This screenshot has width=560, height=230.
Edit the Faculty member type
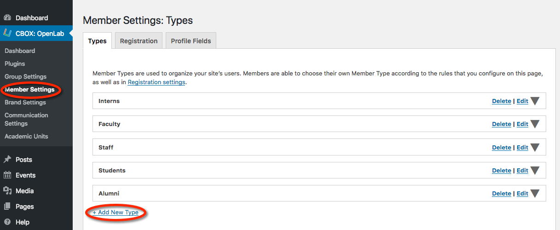pos(522,124)
